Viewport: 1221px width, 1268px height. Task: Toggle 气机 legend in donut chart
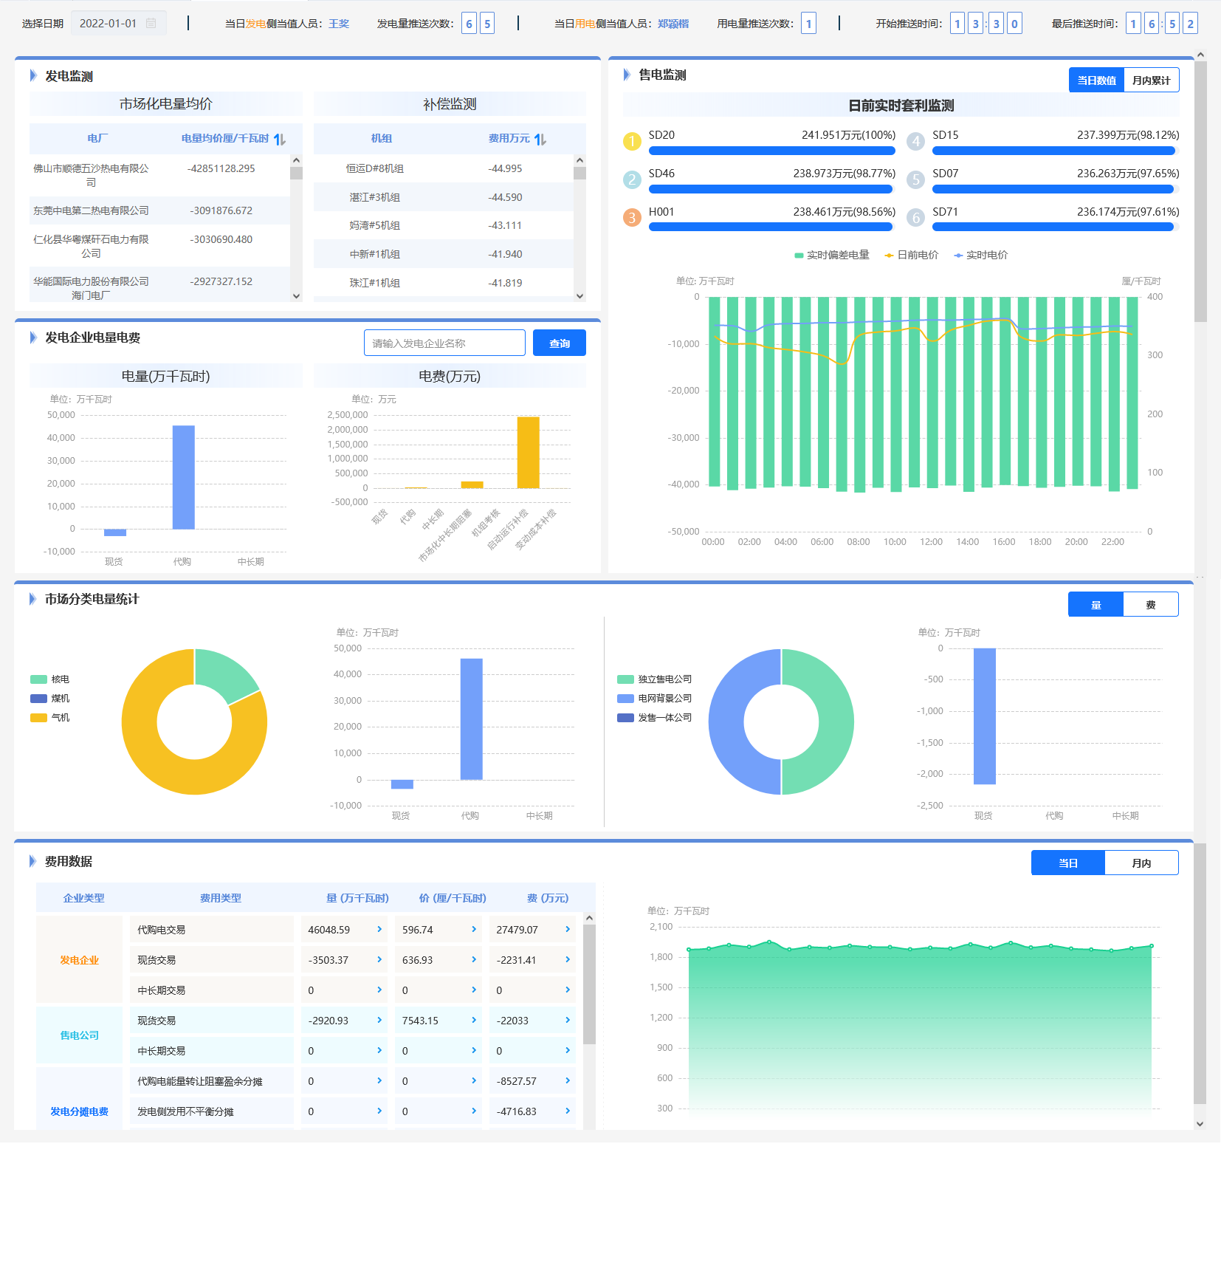[49, 718]
